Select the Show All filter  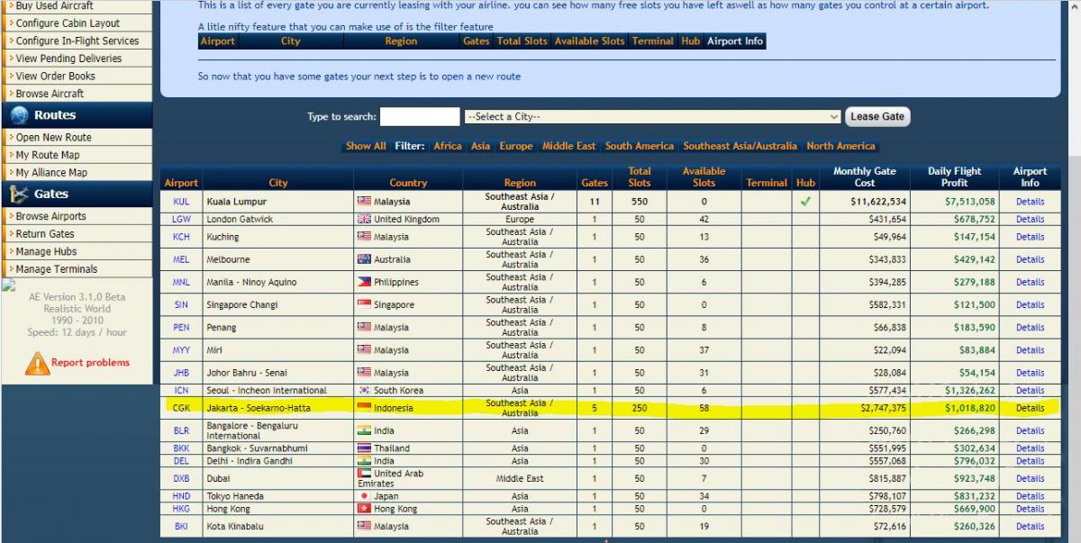coord(366,146)
